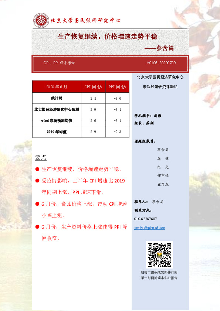This screenshot has width=220, height=311.
Task: Click the sidebar heading 北京大学国民经济研究中心
Action: pyautogui.click(x=160, y=77)
